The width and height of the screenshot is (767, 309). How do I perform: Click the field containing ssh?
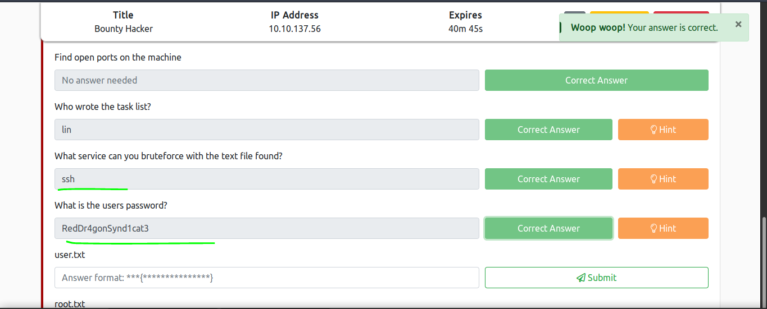click(267, 179)
